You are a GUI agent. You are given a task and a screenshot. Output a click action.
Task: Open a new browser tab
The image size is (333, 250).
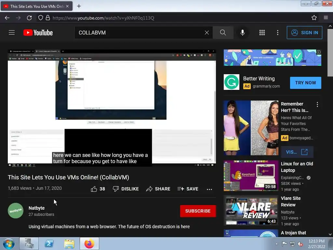click(79, 6)
